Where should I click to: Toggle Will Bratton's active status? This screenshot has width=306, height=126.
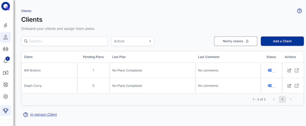[271, 70]
